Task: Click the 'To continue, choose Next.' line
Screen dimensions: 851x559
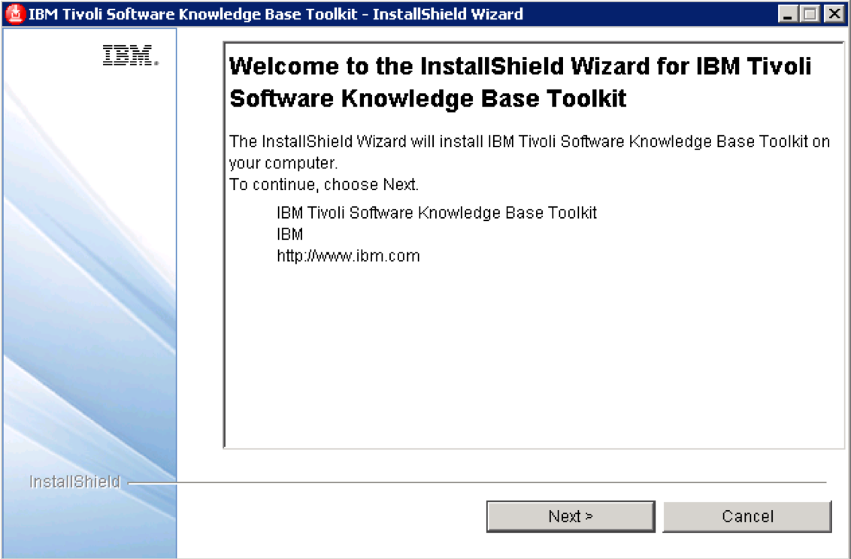Action: coord(323,185)
